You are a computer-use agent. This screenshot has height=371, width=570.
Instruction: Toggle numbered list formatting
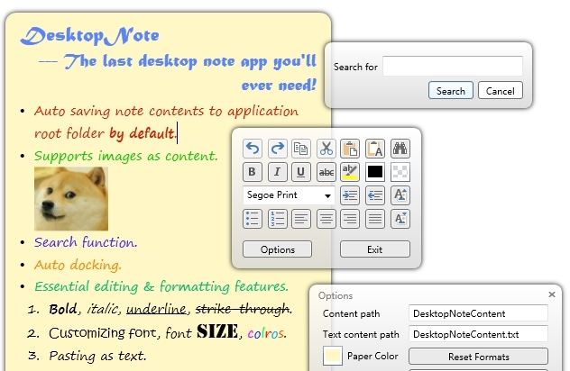[278, 219]
